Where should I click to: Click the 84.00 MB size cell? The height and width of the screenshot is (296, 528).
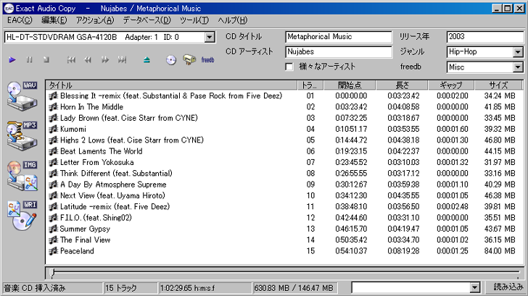click(x=500, y=251)
